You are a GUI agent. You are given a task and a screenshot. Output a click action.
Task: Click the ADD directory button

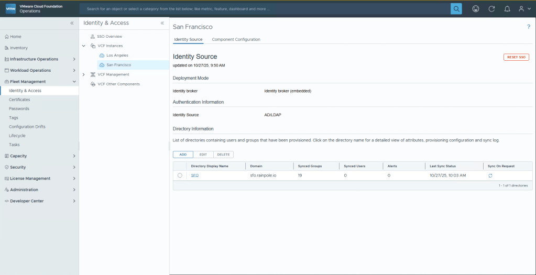183,155
